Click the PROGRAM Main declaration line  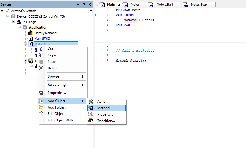point(128,10)
